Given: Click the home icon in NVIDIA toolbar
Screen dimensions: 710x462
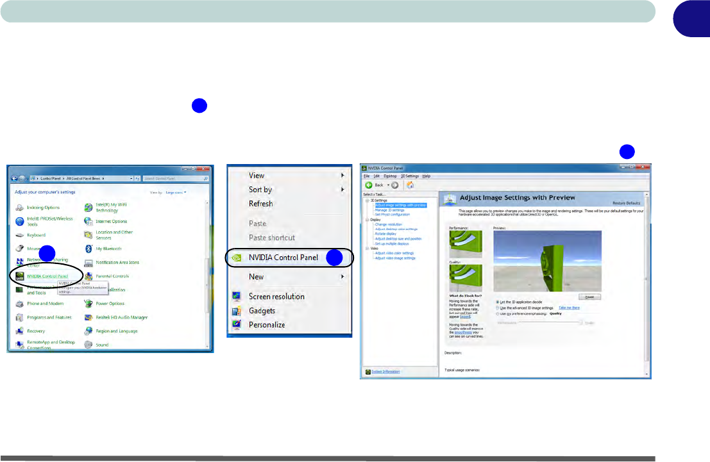Looking at the screenshot, I should click(x=410, y=185).
